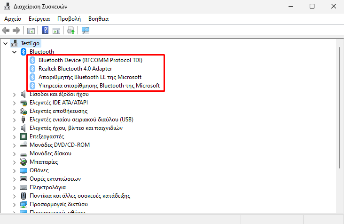
Task: Open the Ενέργεια menu
Action: [x=39, y=19]
